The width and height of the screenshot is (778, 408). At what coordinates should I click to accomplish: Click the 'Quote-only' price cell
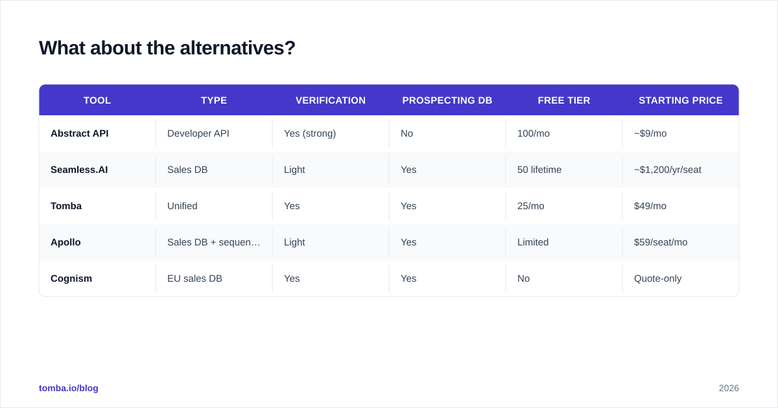coord(681,278)
